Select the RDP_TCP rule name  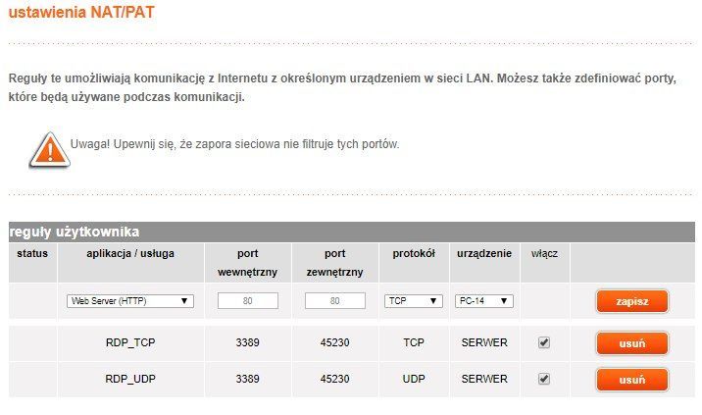tap(130, 343)
